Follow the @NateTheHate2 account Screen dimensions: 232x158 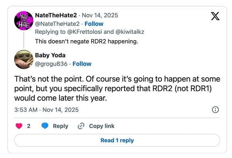click(94, 24)
